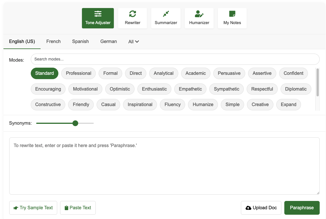326x219 pixels.
Task: Pick the Simple mode
Action: pos(233,105)
